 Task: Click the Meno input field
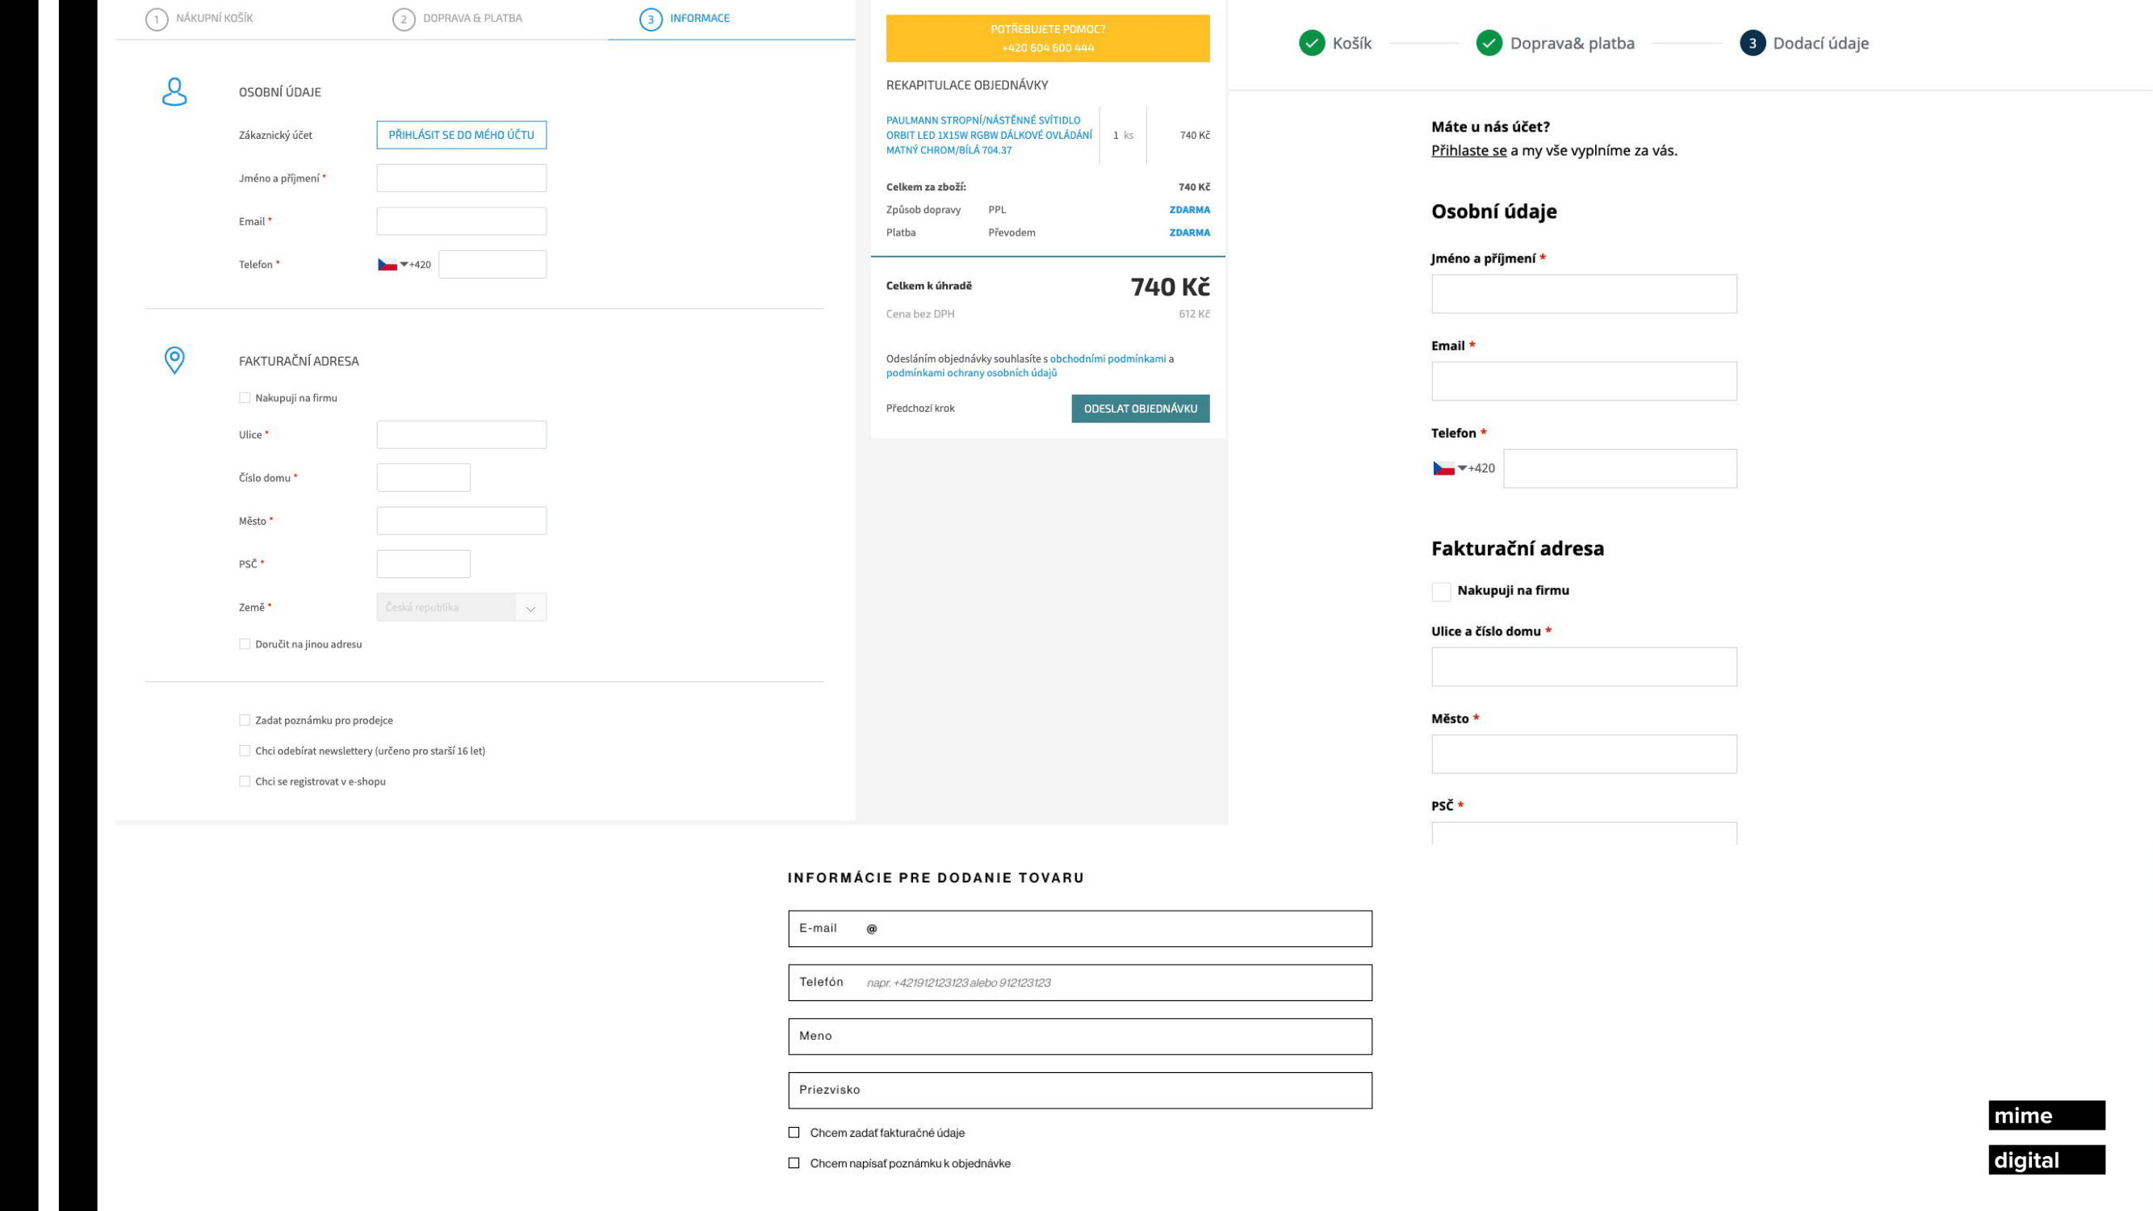coord(1080,1037)
